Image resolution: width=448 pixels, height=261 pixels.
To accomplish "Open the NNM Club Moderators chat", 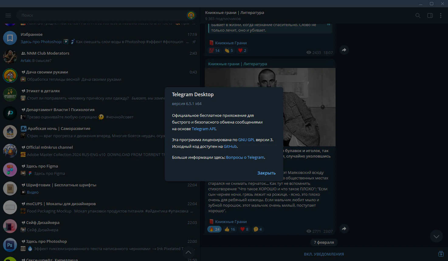I will (100, 57).
